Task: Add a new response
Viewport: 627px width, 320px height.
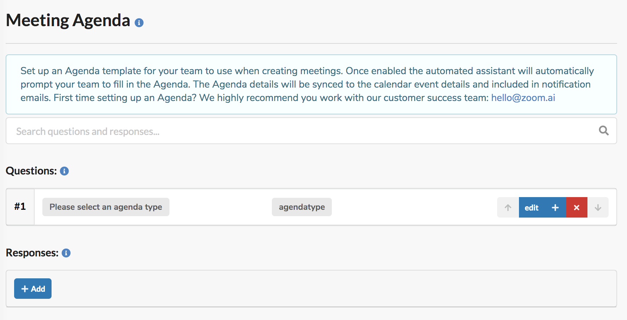Action: (x=33, y=289)
